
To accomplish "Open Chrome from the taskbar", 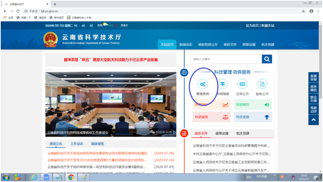I will (x=71, y=177).
